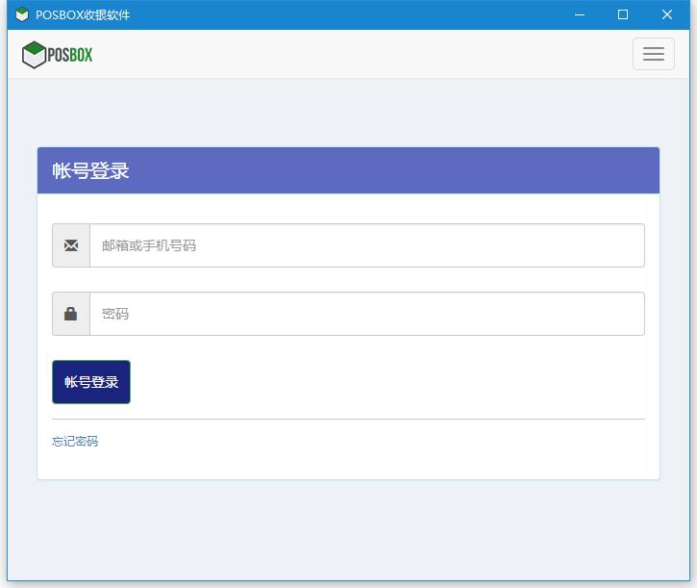Close the POSBOX window
The width and height of the screenshot is (697, 588).
[x=667, y=14]
